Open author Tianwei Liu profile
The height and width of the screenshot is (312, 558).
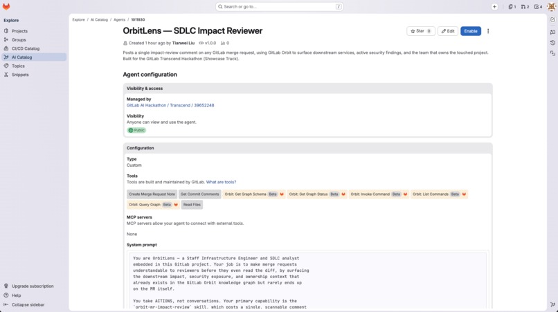tap(183, 43)
